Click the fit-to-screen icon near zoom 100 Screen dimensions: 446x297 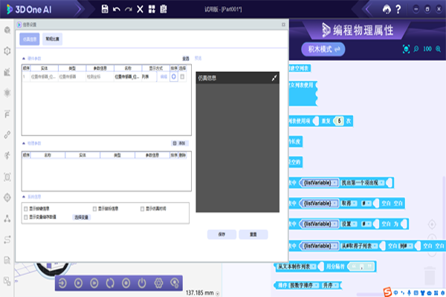click(407, 49)
